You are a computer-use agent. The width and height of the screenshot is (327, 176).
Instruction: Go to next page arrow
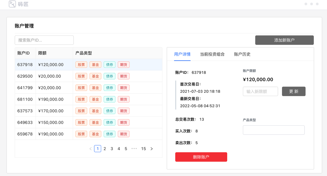[x=151, y=149]
